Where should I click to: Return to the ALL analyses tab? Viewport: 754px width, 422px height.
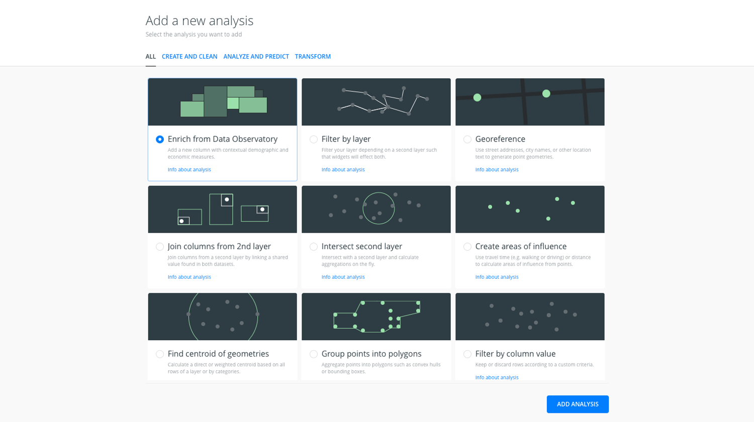[x=151, y=56]
